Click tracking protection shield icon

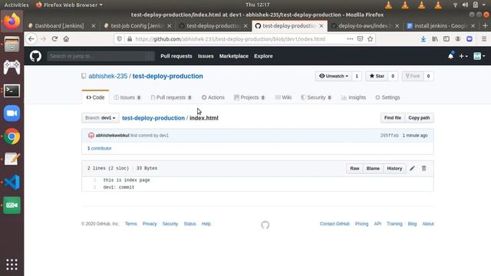(x=120, y=39)
